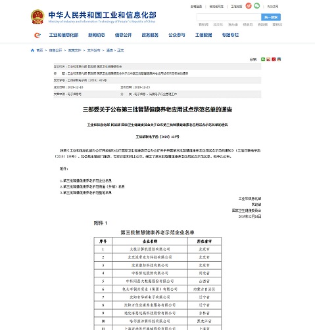Click RSS订阅 link at top
Screen dimensions: 315x330
273,7
